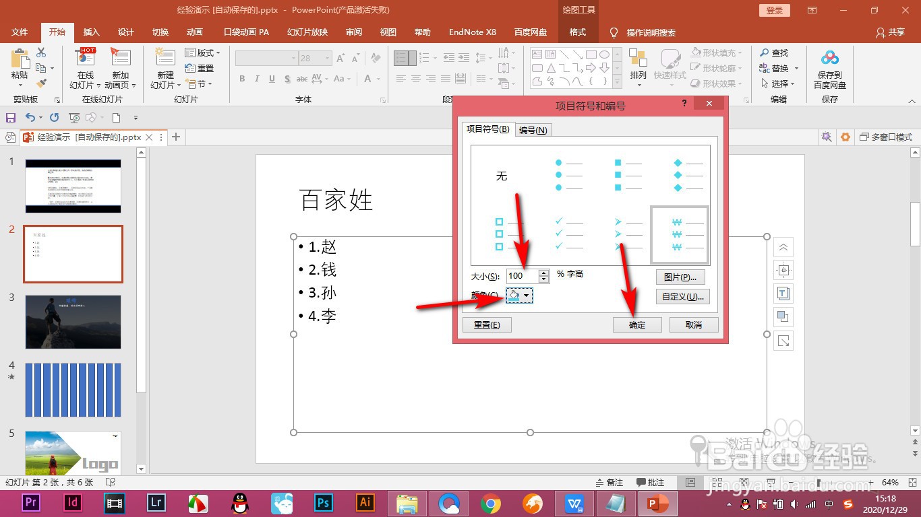Select slide 3 thumbnail in the panel
The height and width of the screenshot is (517, 921).
pyautogui.click(x=73, y=322)
